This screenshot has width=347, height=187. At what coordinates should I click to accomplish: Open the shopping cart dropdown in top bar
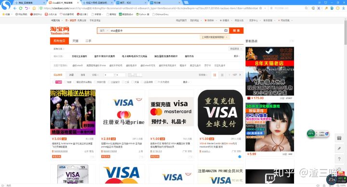(210, 20)
